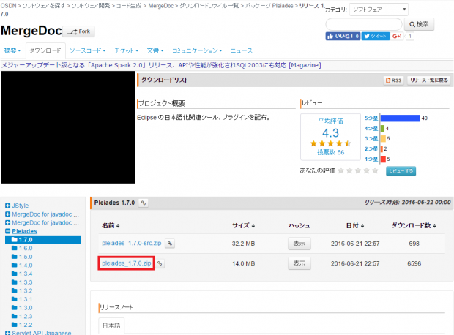Open the 概要 dropdown menu

tap(12, 50)
